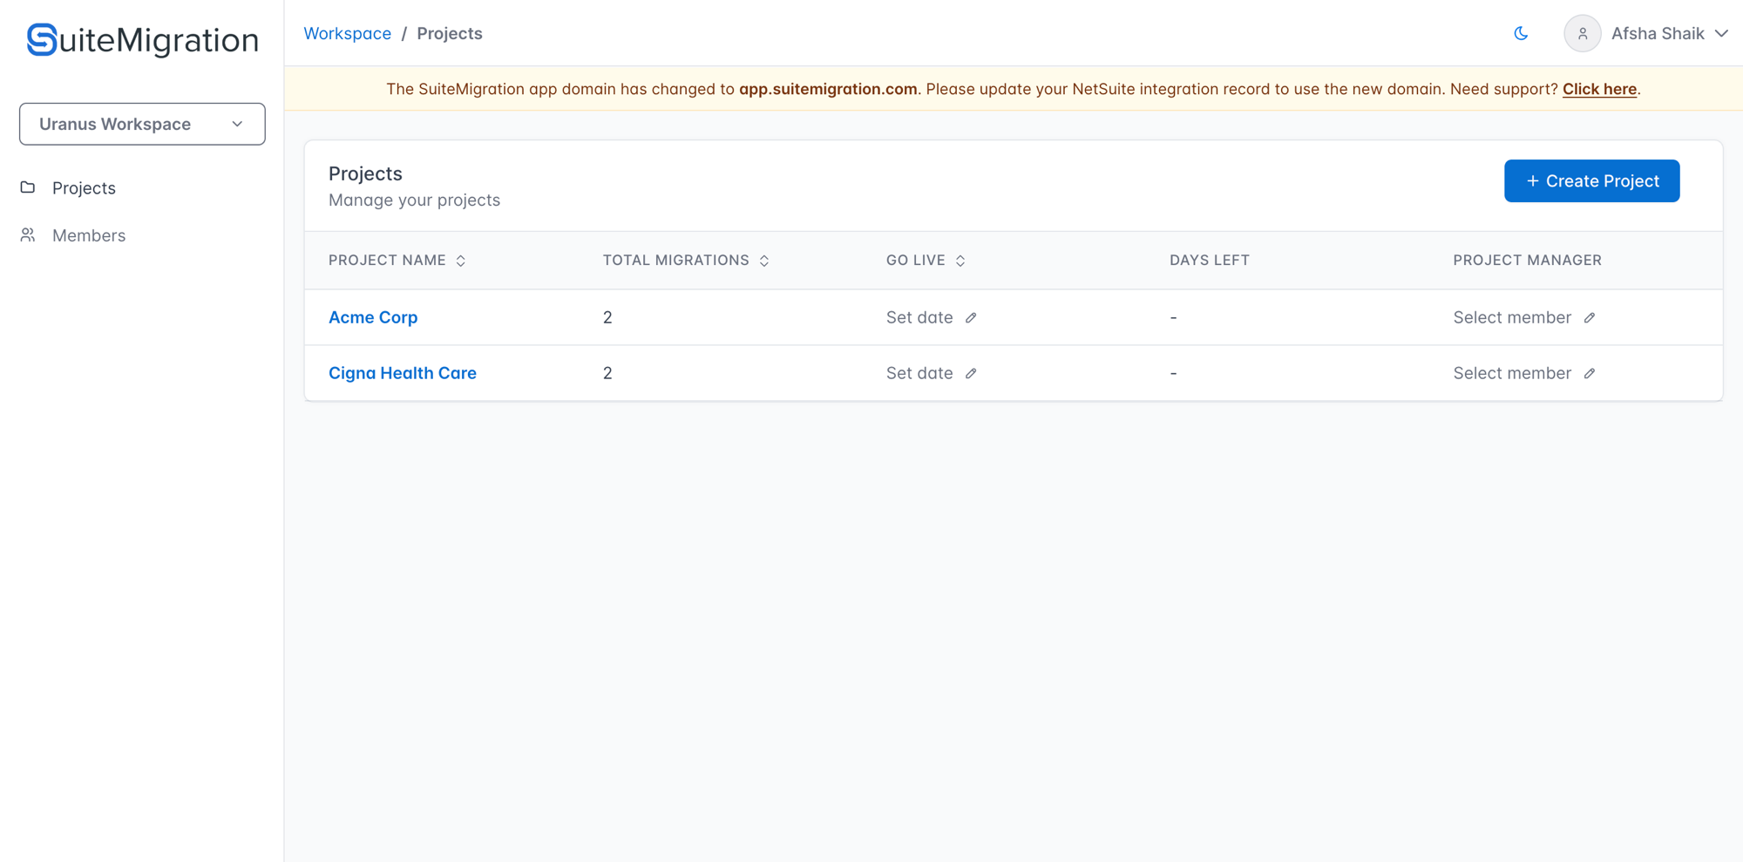Click the SuiteMigration logo

(x=142, y=39)
